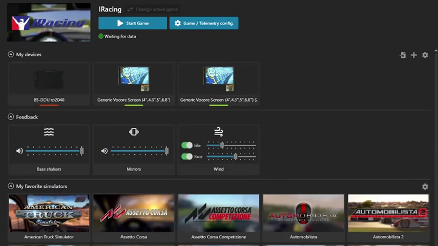Click the Motors label
The height and width of the screenshot is (246, 438).
(134, 169)
